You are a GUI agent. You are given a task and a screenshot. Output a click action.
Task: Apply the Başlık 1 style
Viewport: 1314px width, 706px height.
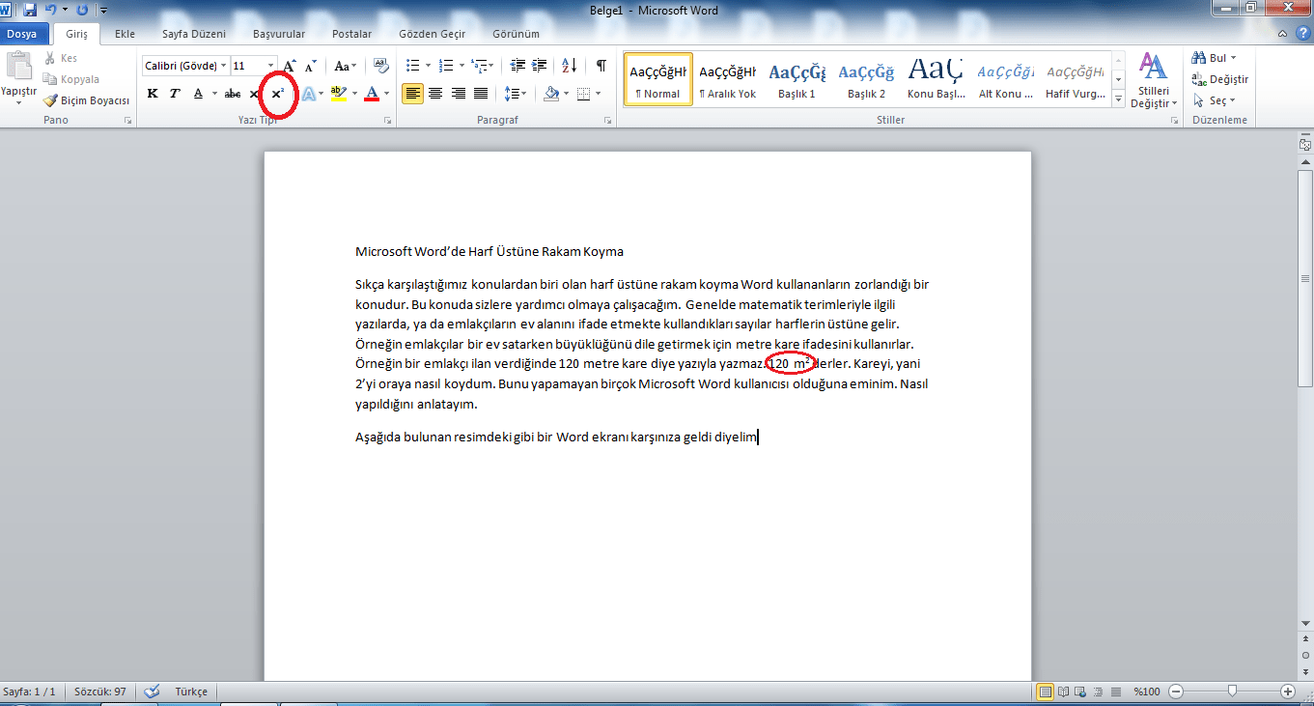(x=797, y=79)
